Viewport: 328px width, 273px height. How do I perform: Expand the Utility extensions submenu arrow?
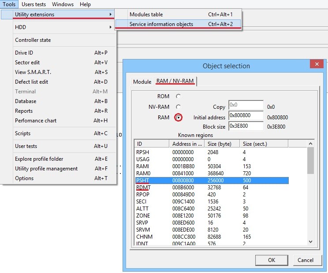pyautogui.click(x=110, y=14)
